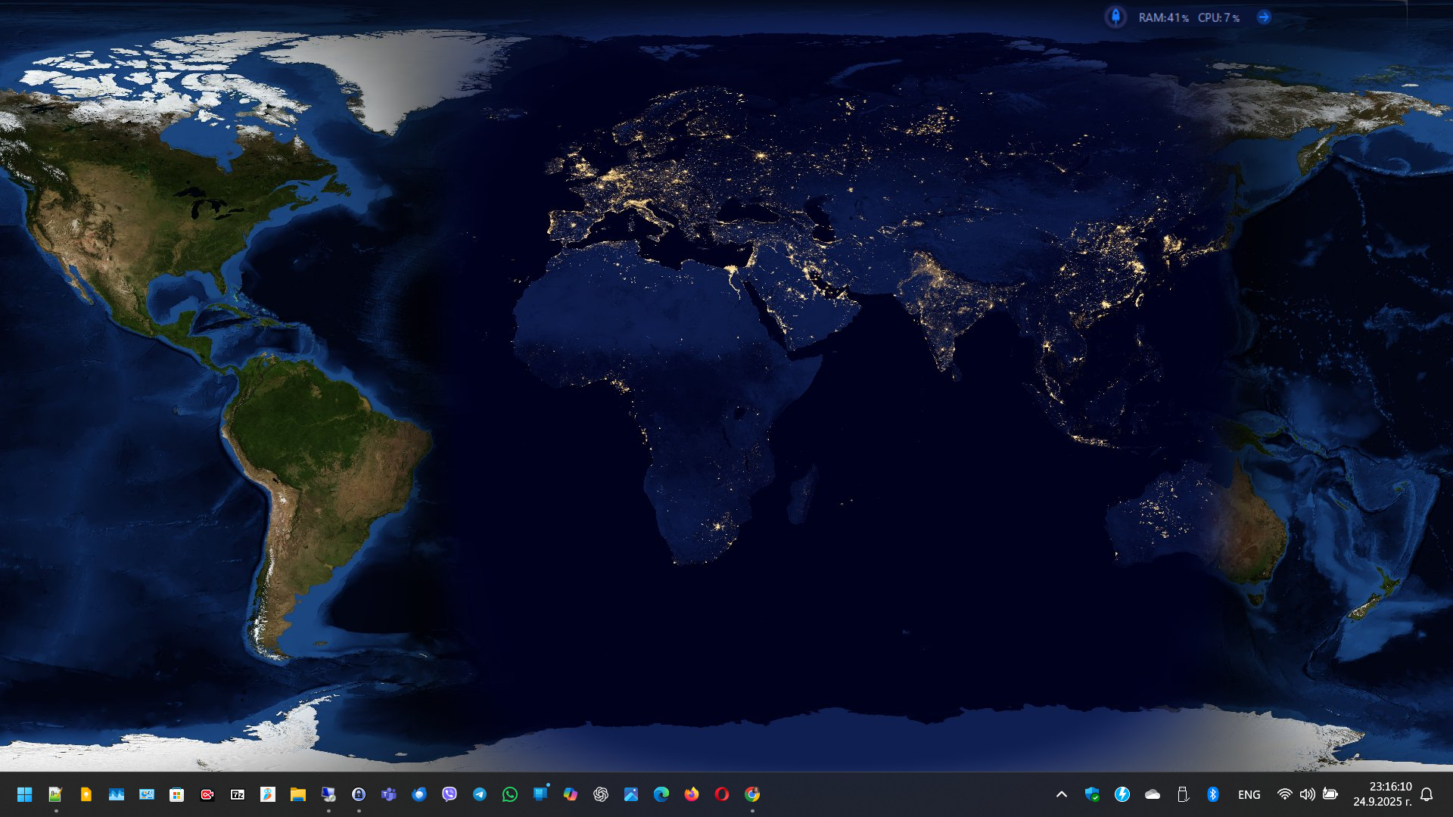Open 7-Zip from the taskbar
This screenshot has height=817, width=1453.
pyautogui.click(x=238, y=794)
